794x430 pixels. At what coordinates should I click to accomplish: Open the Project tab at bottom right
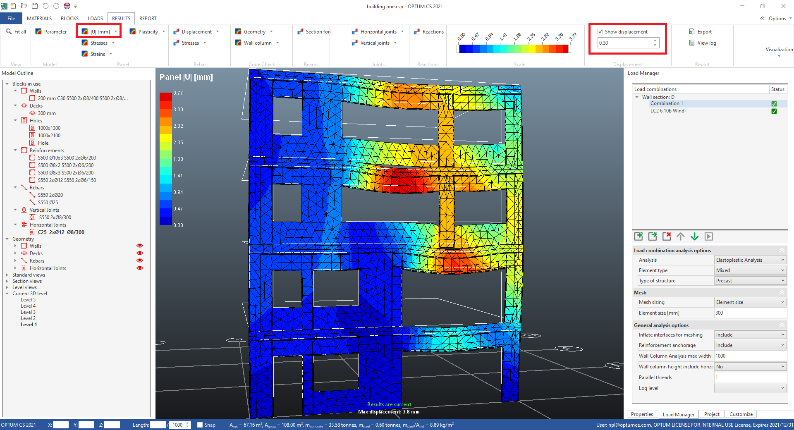[712, 414]
